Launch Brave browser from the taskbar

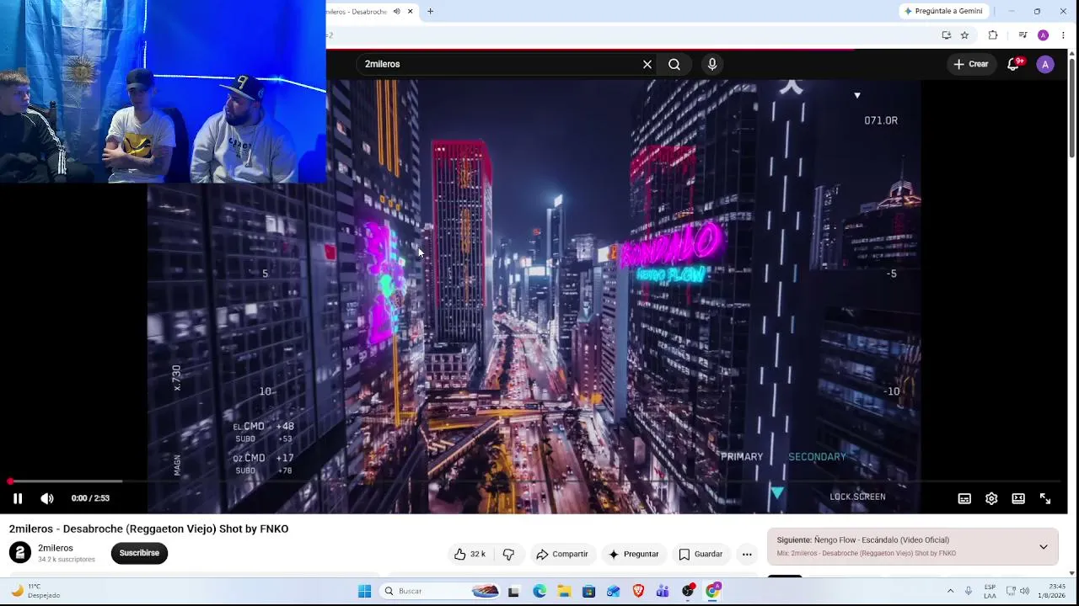(638, 592)
